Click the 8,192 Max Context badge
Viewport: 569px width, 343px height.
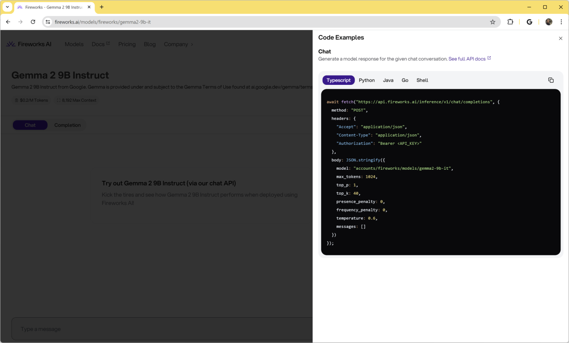tap(76, 100)
